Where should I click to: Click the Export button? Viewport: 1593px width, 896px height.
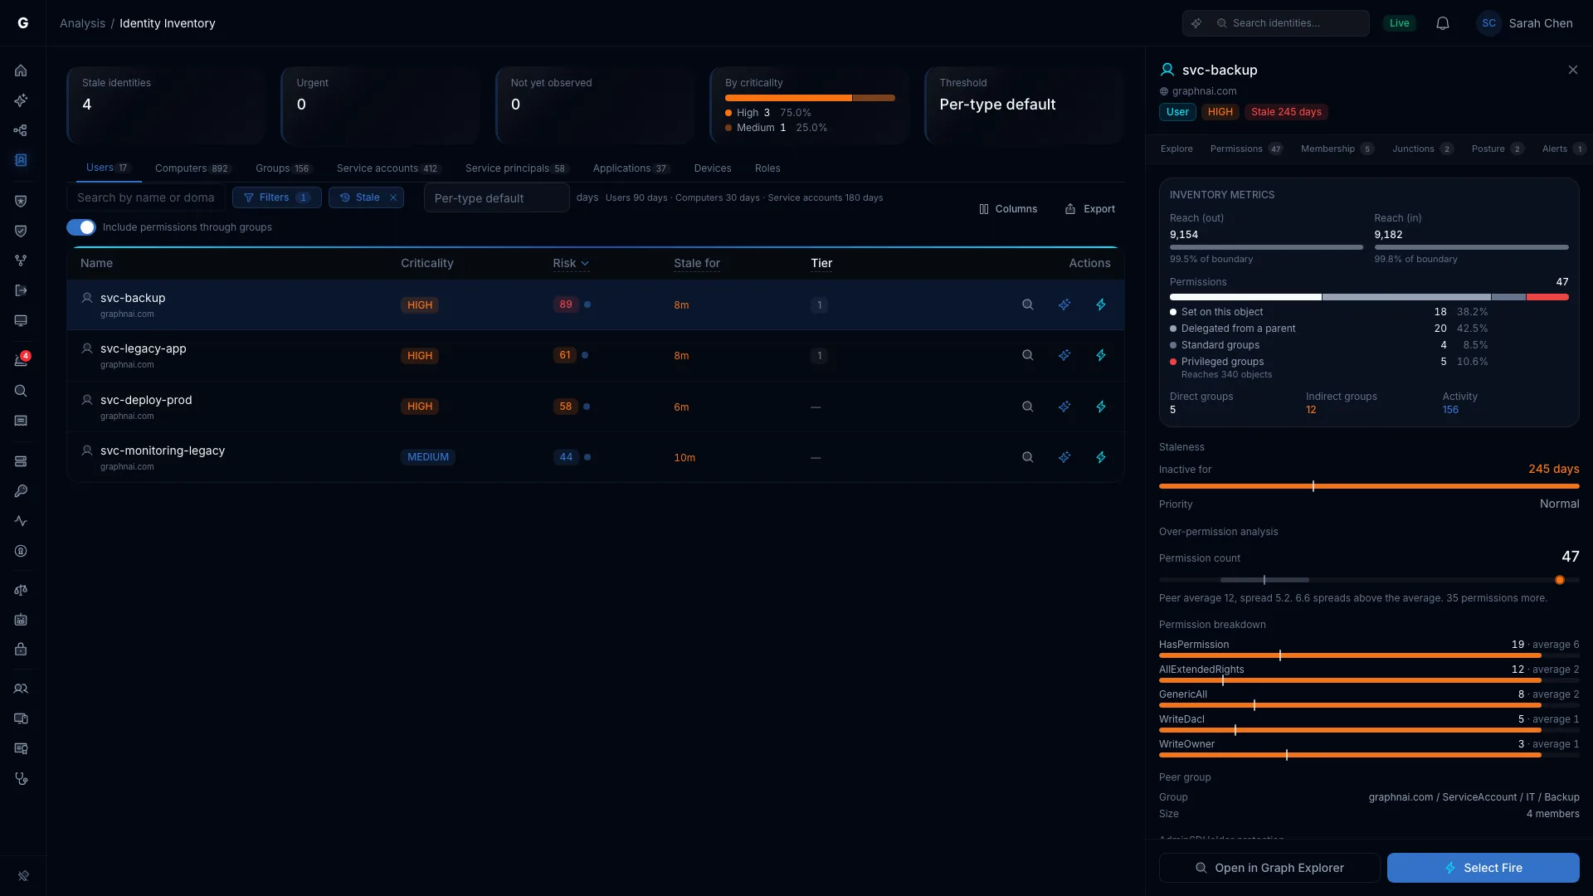point(1089,209)
